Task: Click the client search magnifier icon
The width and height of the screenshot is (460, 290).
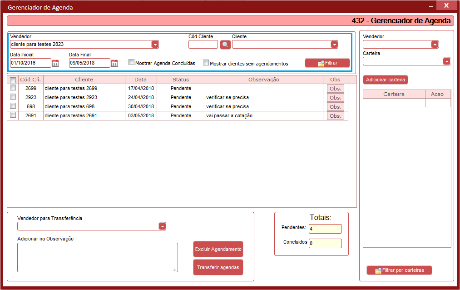Action: click(225, 45)
